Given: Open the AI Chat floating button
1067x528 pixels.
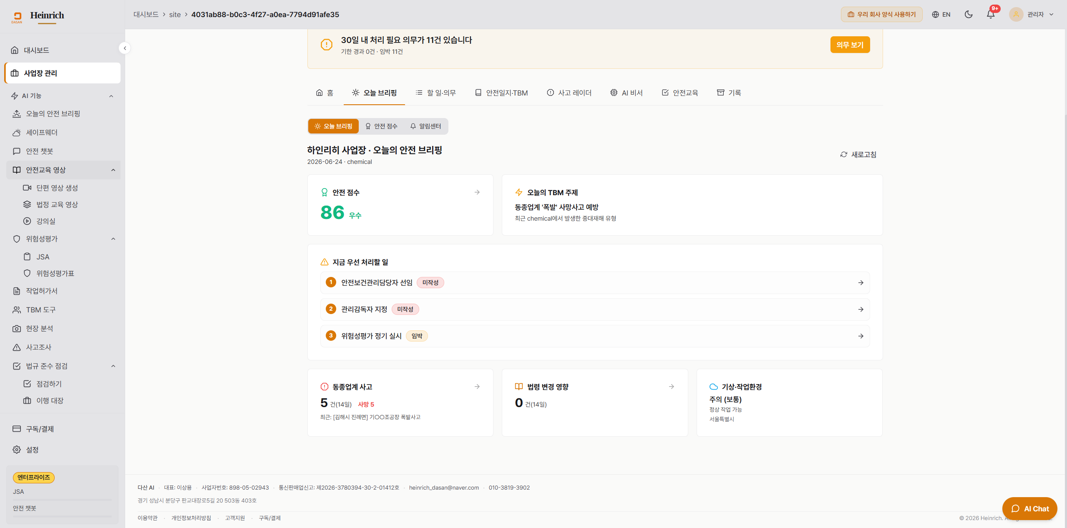Looking at the screenshot, I should tap(1029, 508).
